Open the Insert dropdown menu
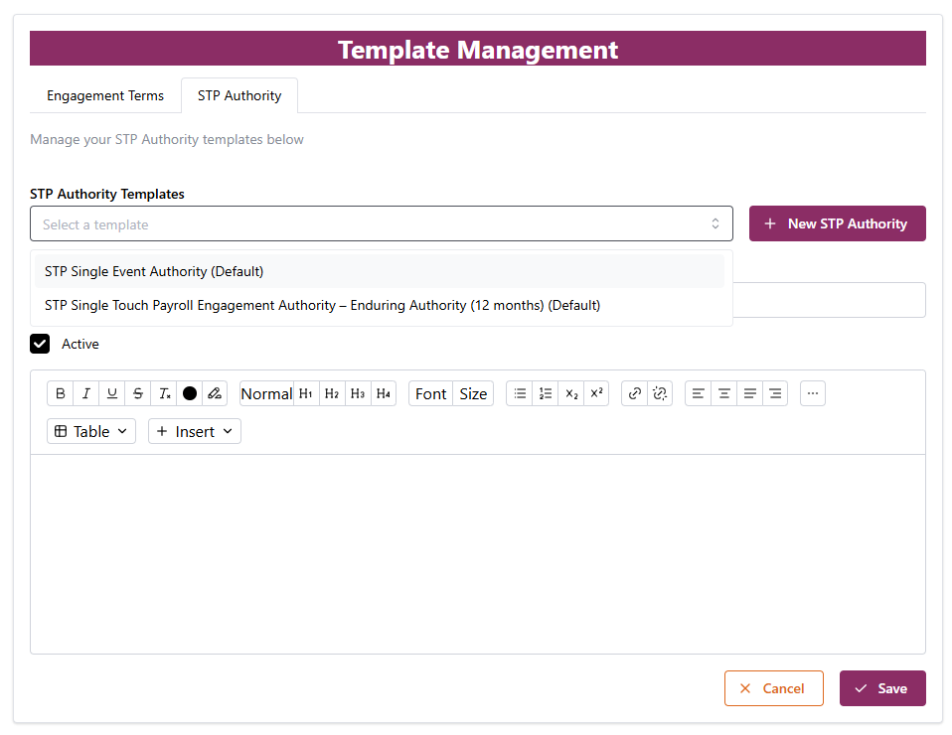 [195, 431]
